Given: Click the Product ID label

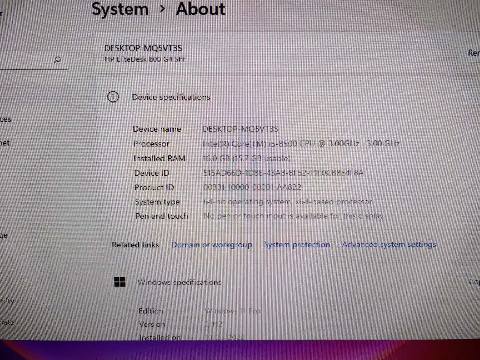Looking at the screenshot, I should [154, 187].
